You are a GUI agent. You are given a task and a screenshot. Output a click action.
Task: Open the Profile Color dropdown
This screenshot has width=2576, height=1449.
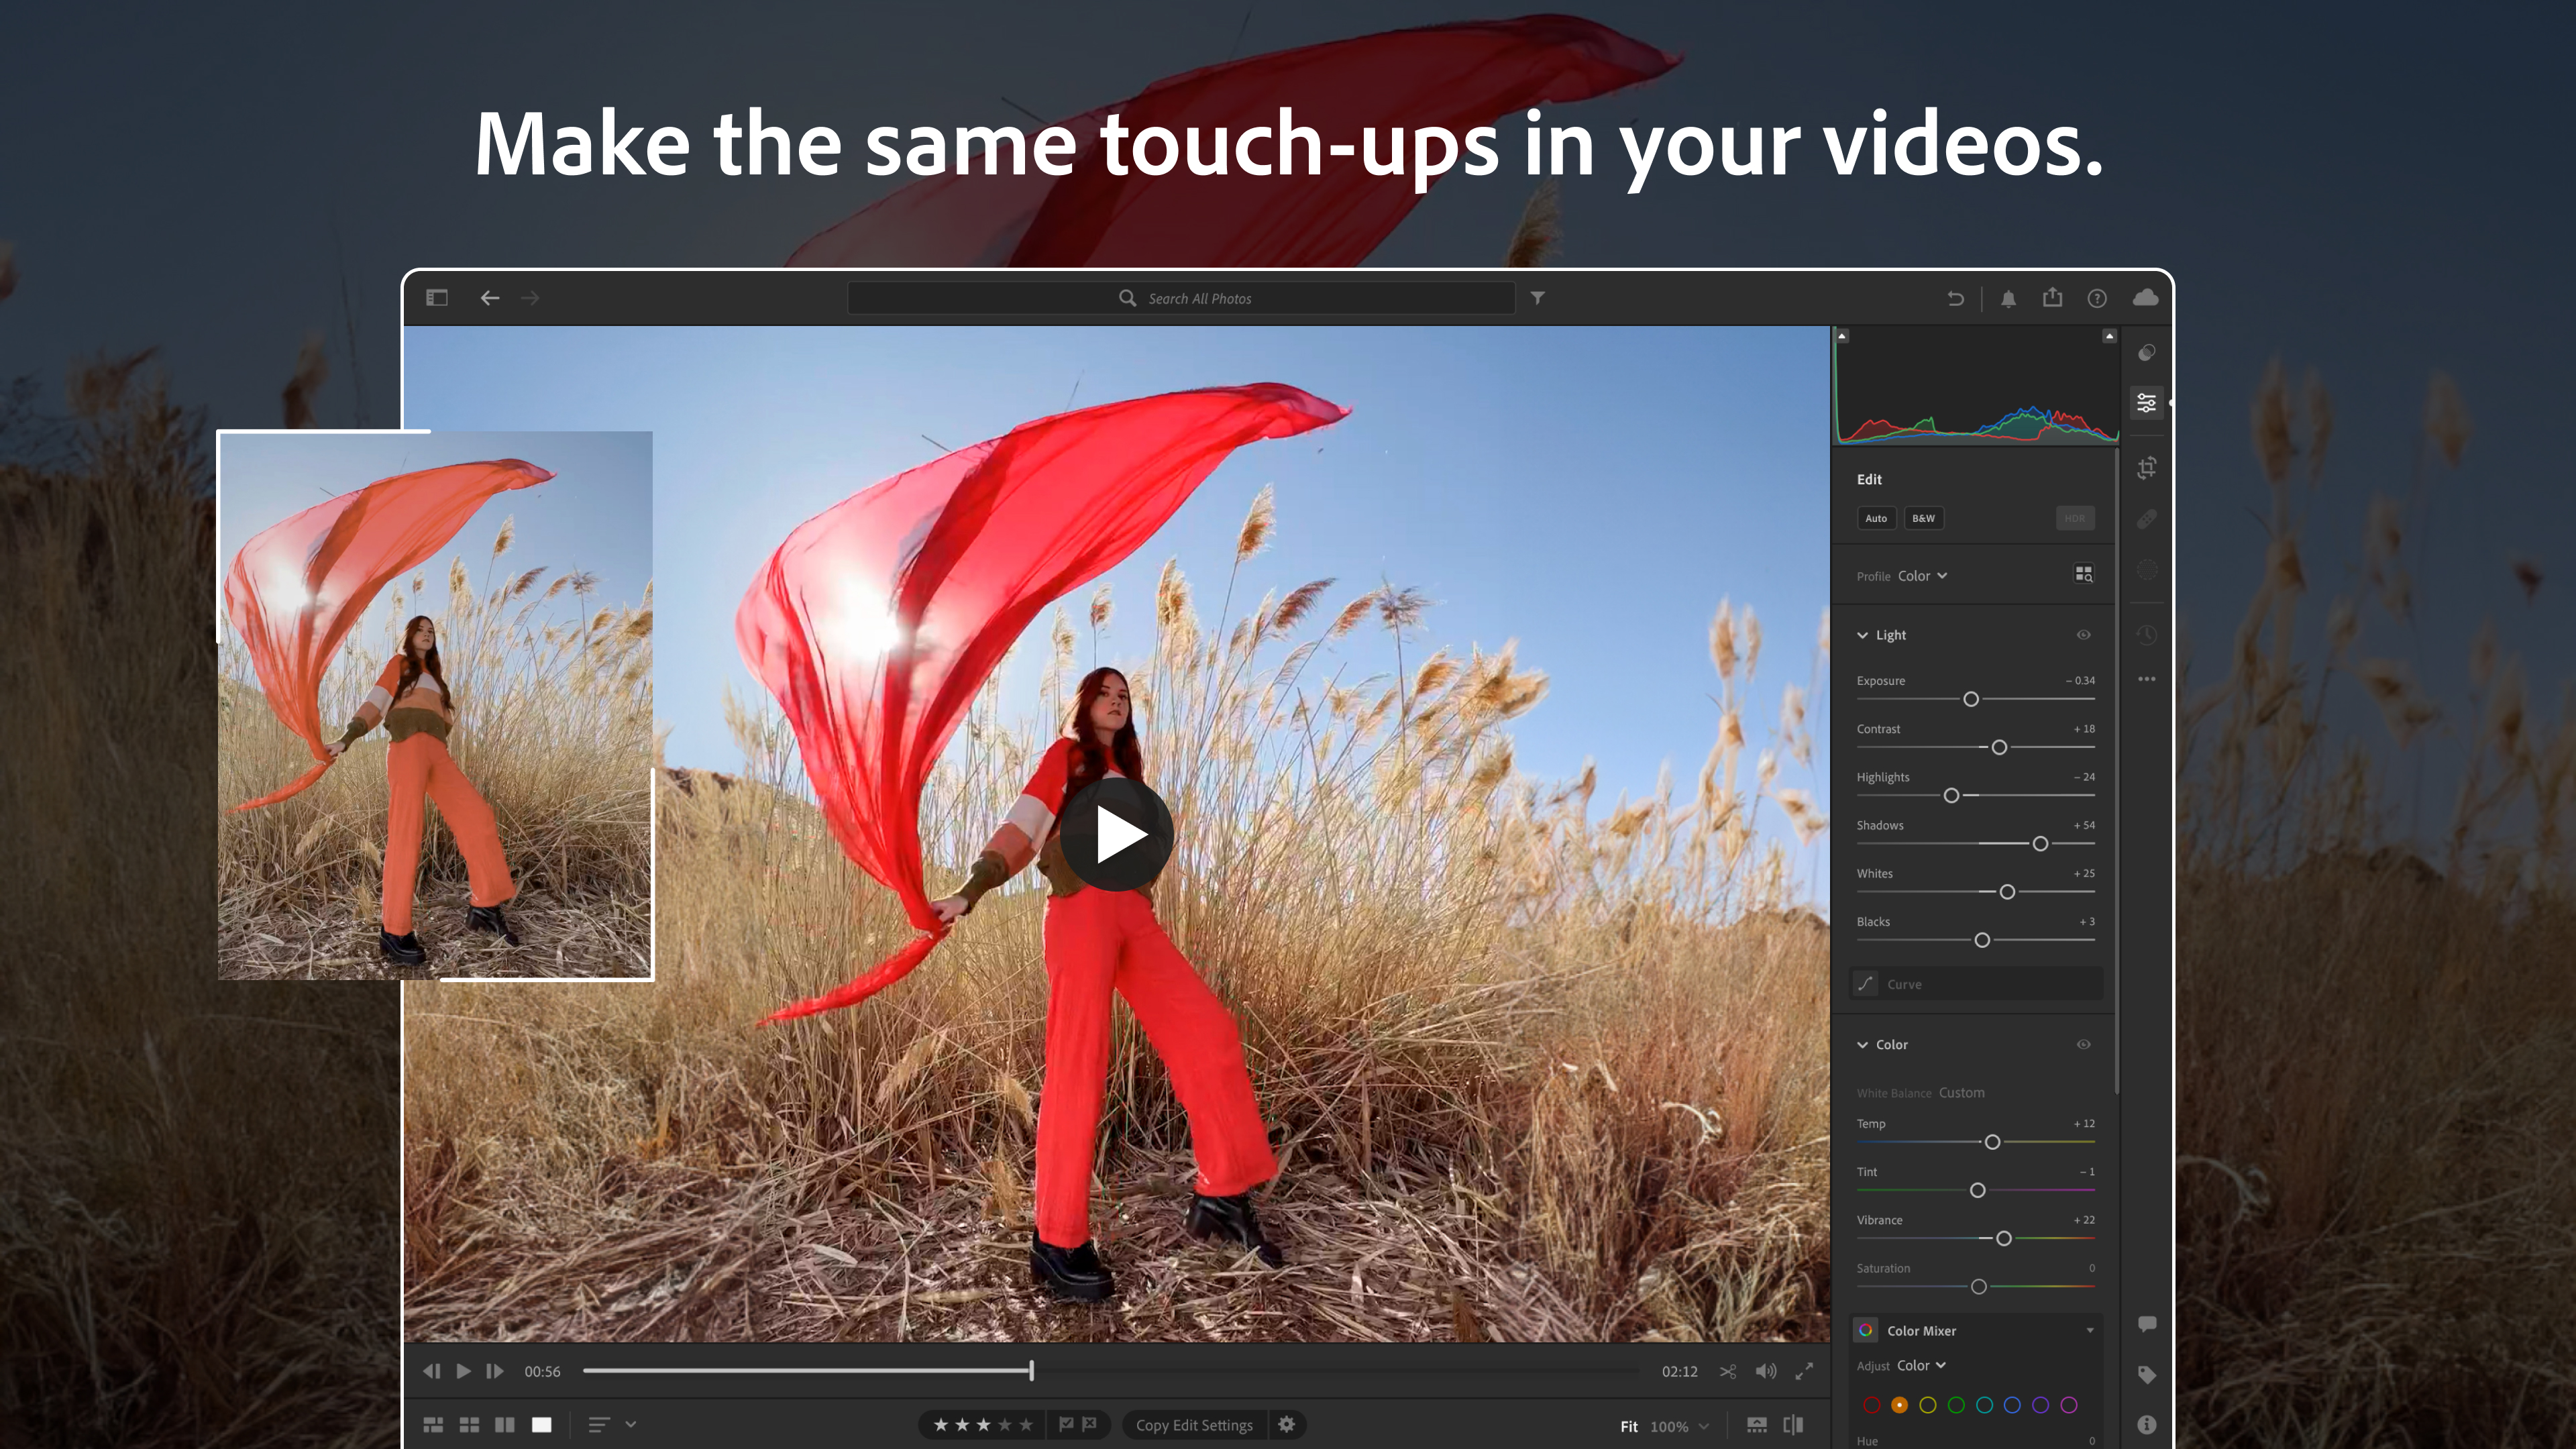point(1922,575)
